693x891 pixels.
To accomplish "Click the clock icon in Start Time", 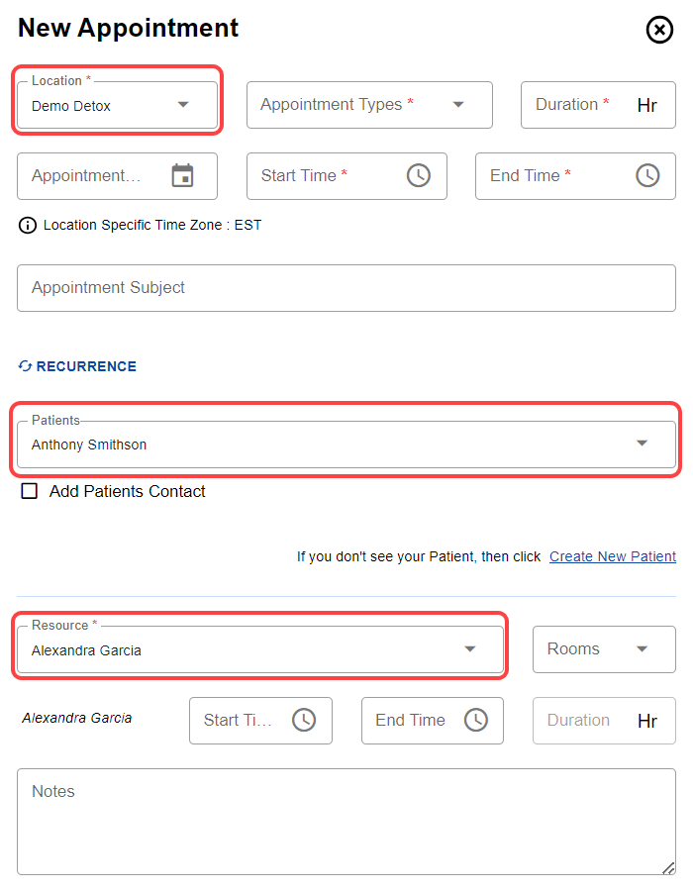I will (x=419, y=176).
